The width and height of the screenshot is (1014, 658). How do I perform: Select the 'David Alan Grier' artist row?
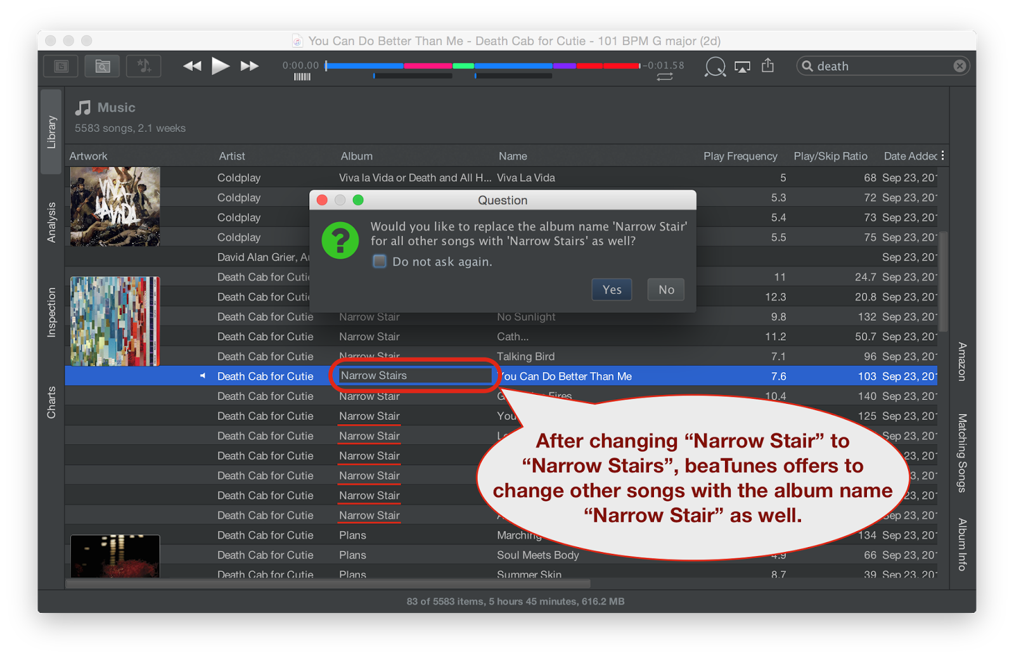pyautogui.click(x=501, y=257)
